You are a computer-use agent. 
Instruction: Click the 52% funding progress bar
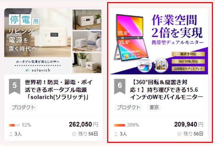[x=14, y=125]
